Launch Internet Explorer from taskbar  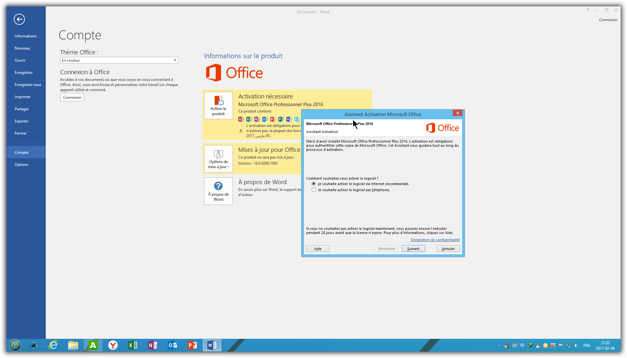click(53, 345)
